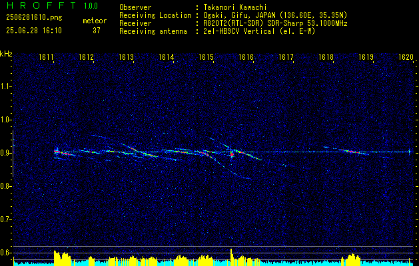Click time marker 1613
419x266 pixels.
[126, 57]
